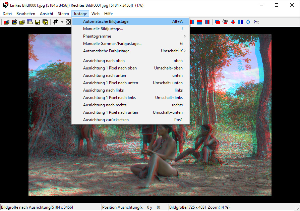Open the Web menu
Screen dimensions: 300x211
pos(95,14)
